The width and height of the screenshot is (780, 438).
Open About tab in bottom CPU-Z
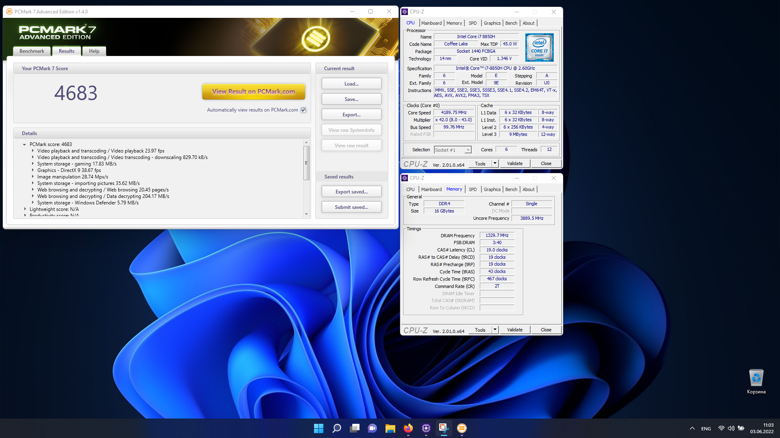tap(529, 189)
